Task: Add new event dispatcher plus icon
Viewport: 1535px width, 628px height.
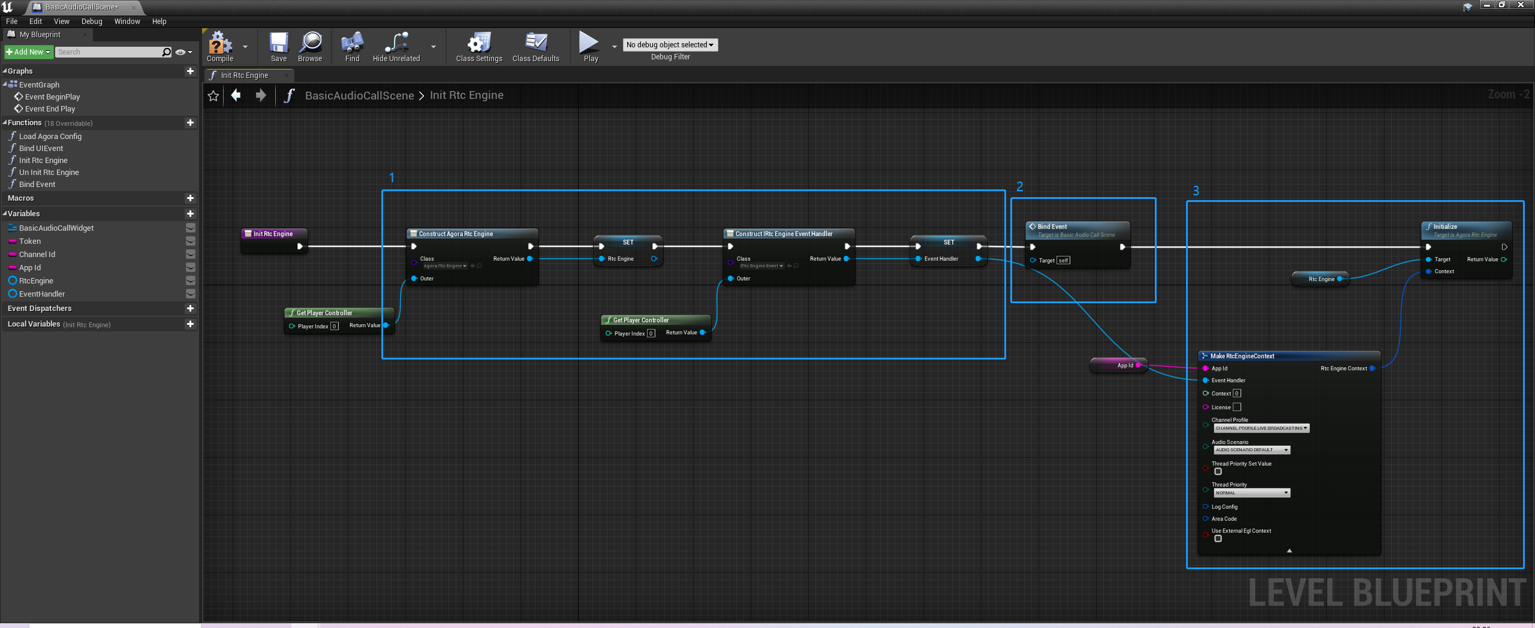Action: (190, 308)
